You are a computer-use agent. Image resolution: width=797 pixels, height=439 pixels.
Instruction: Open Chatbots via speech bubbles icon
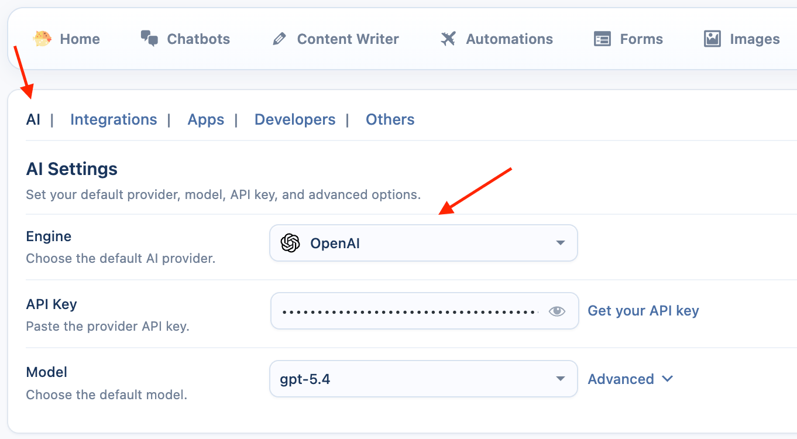(149, 39)
